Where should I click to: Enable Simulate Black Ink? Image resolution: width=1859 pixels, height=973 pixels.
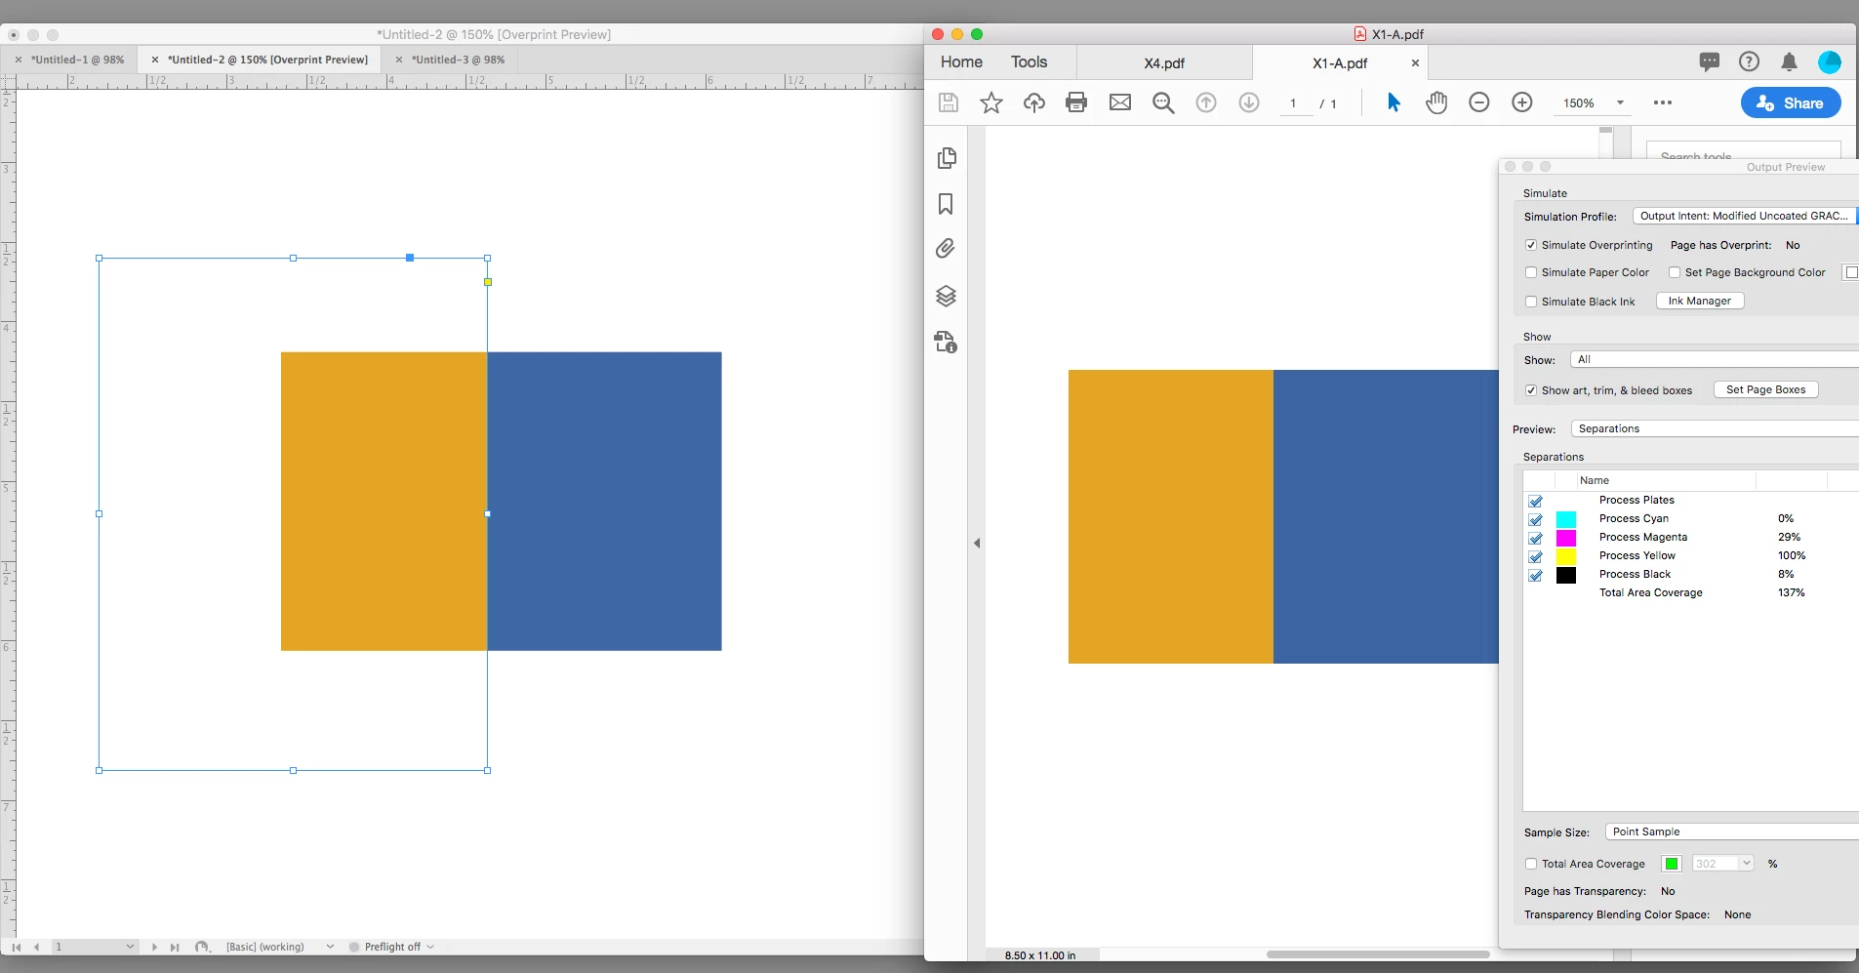point(1531,302)
